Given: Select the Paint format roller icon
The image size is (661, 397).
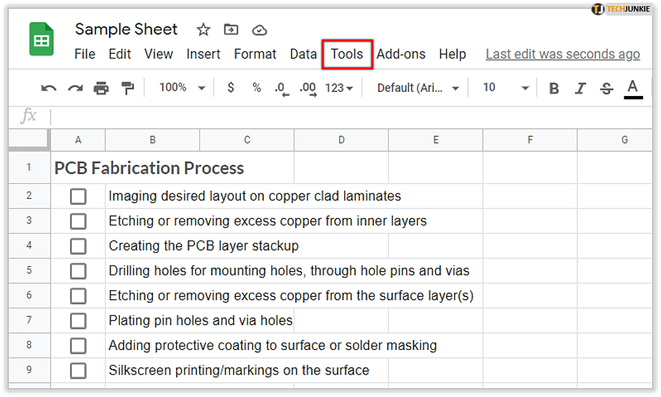Looking at the screenshot, I should 127,88.
